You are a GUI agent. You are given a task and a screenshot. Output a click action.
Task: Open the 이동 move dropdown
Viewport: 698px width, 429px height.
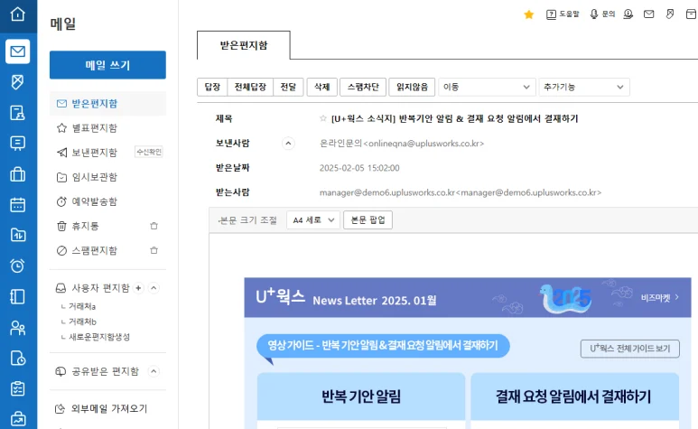[486, 87]
